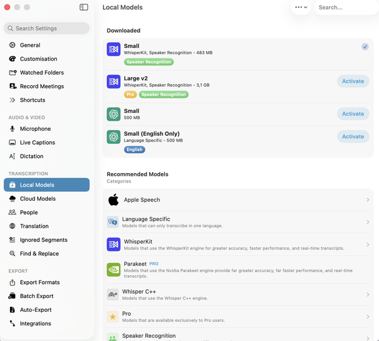Open the three-dots options dropdown
The image size is (379, 341).
(x=301, y=7)
